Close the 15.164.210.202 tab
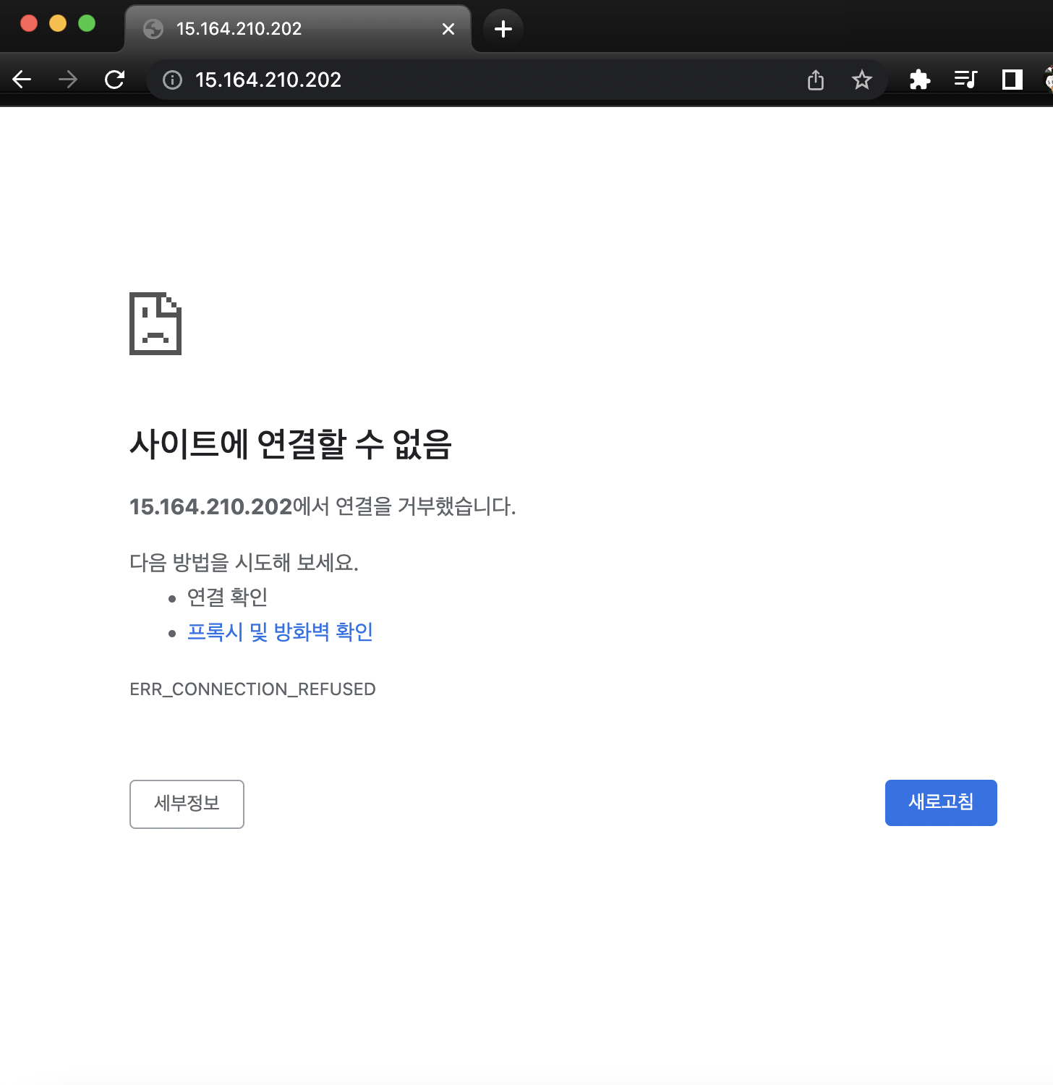This screenshot has height=1085, width=1053. (x=448, y=29)
